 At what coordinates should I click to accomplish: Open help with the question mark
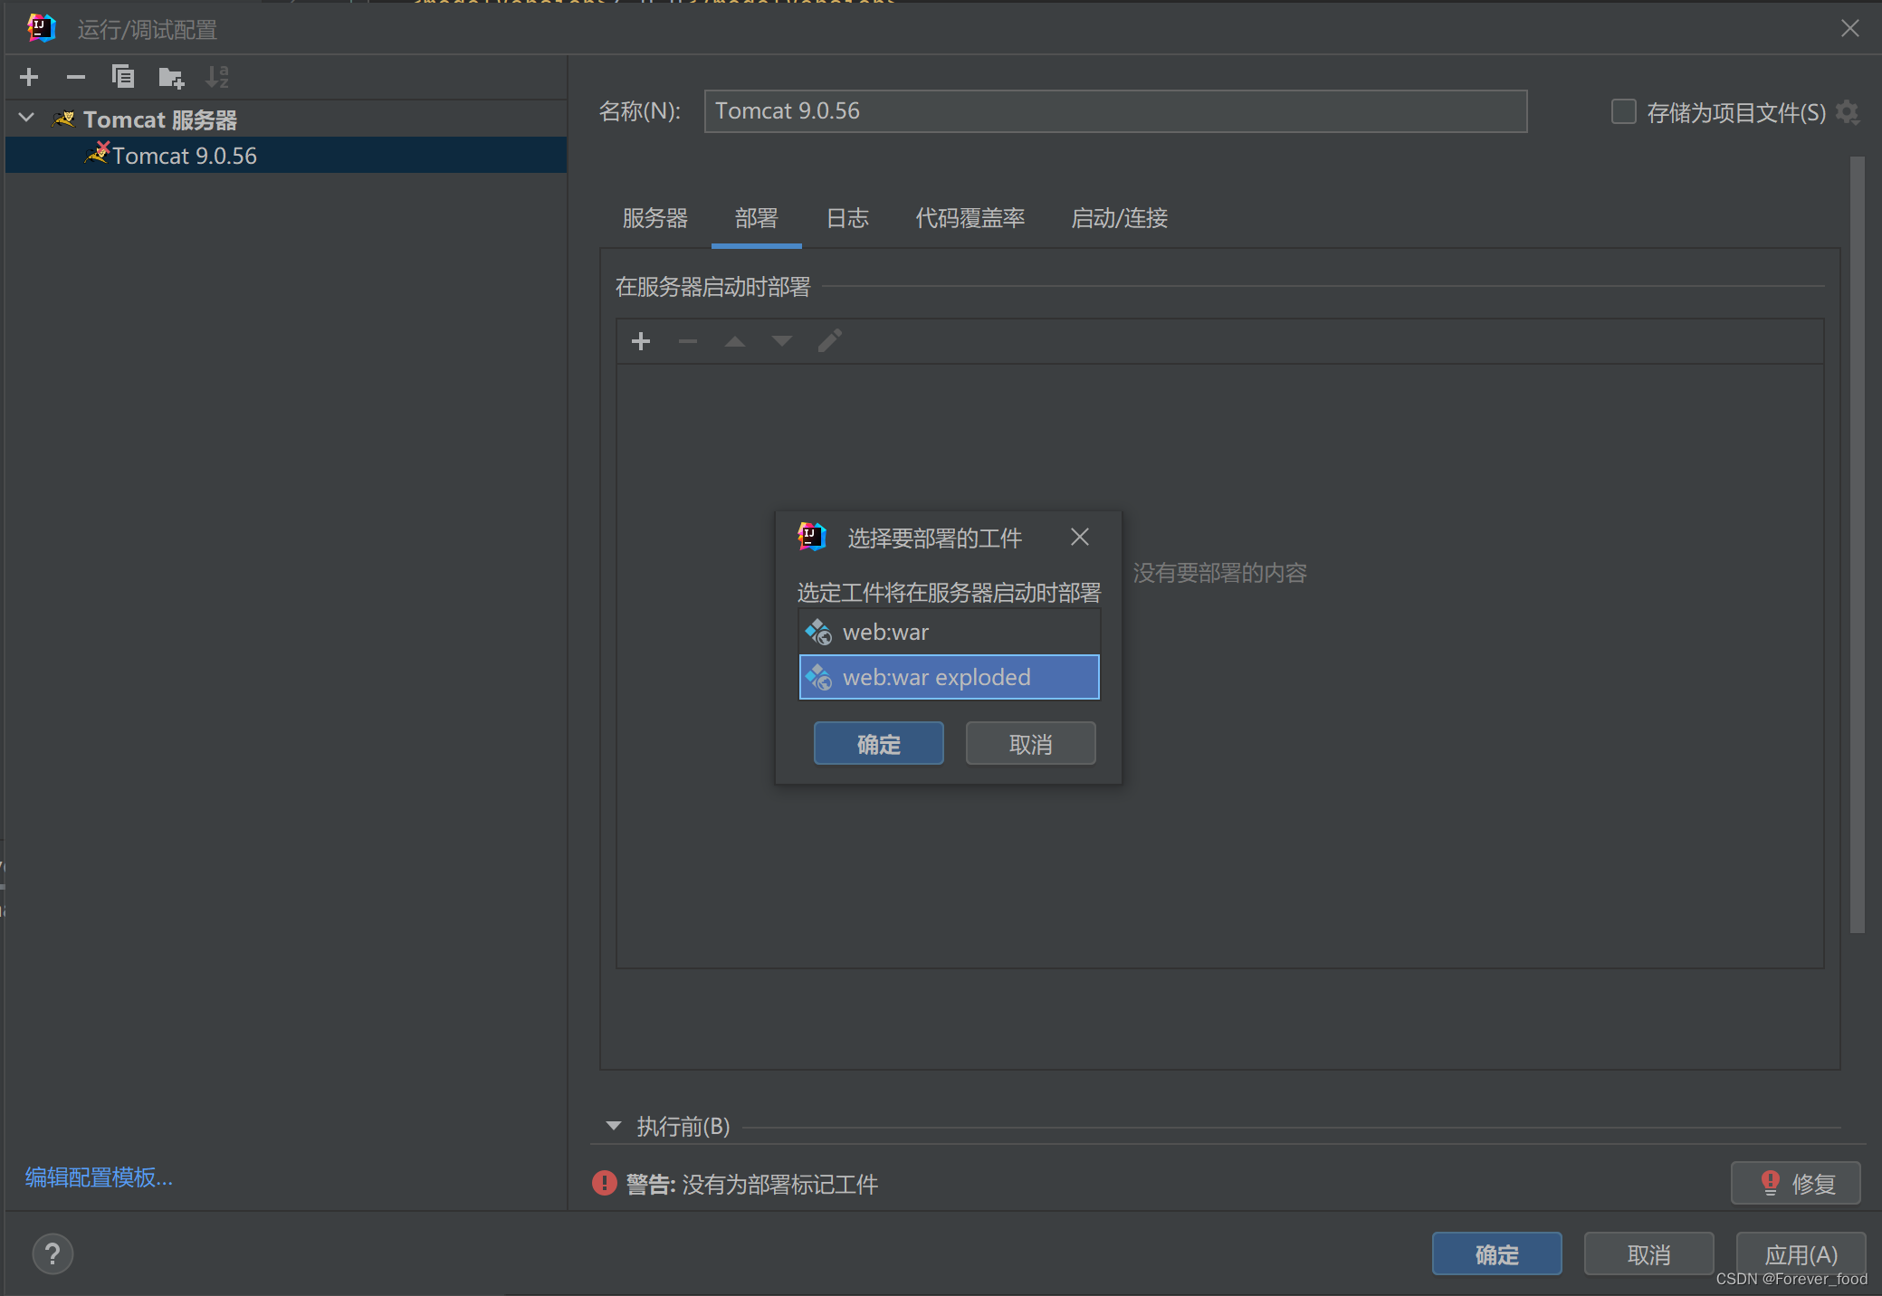tap(53, 1254)
